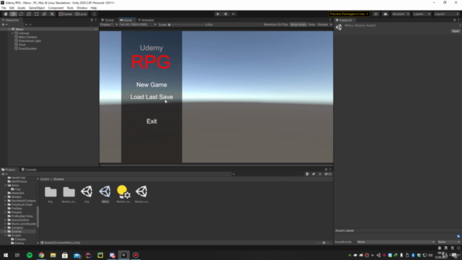462x260 pixels.
Task: Open the Layers dropdown
Action: (422, 14)
